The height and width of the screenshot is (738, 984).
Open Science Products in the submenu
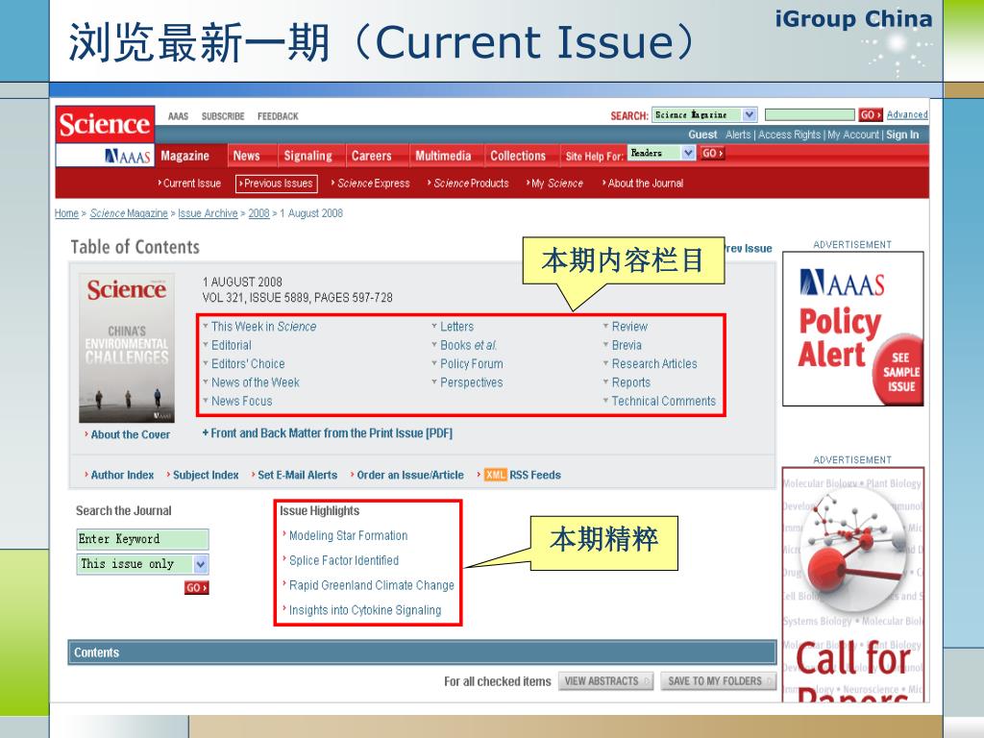471,184
